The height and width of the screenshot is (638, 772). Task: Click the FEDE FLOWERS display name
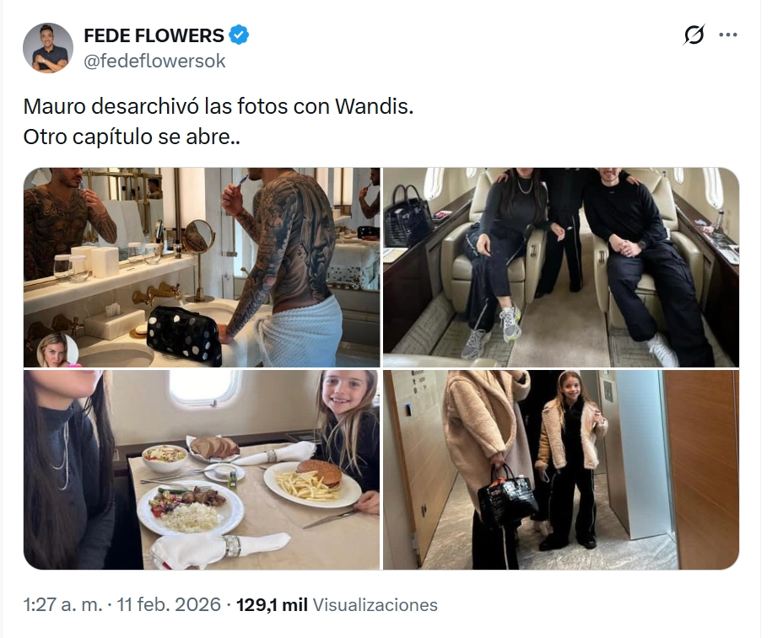point(154,35)
